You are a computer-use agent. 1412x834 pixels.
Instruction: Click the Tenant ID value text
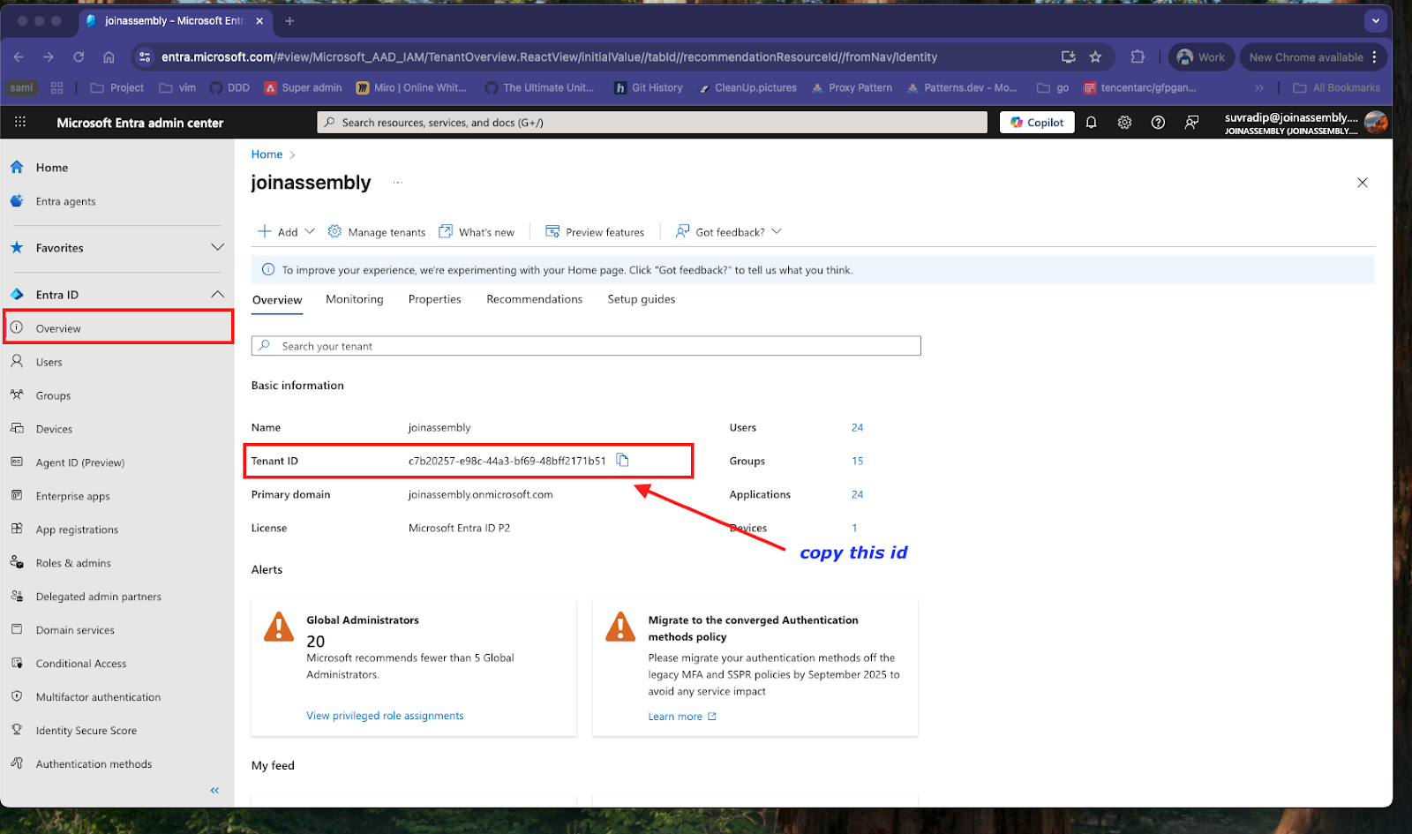point(507,461)
